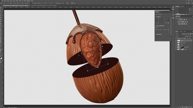Viewport: 193px width, 108px height.
Task: Switch to the Paths tab
Action: pyautogui.click(x=185, y=31)
